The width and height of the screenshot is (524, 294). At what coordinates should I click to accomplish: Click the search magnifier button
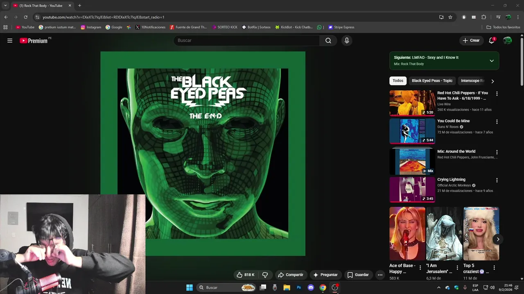[x=328, y=40]
